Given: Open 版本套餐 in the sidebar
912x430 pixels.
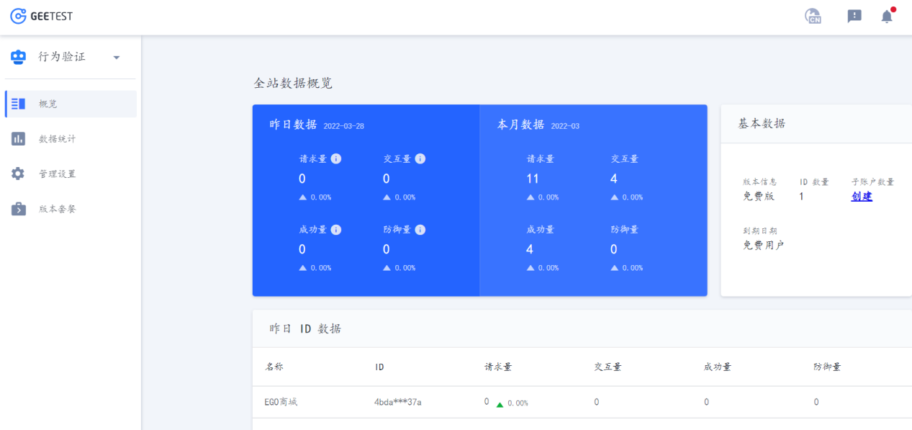Looking at the screenshot, I should coord(57,209).
